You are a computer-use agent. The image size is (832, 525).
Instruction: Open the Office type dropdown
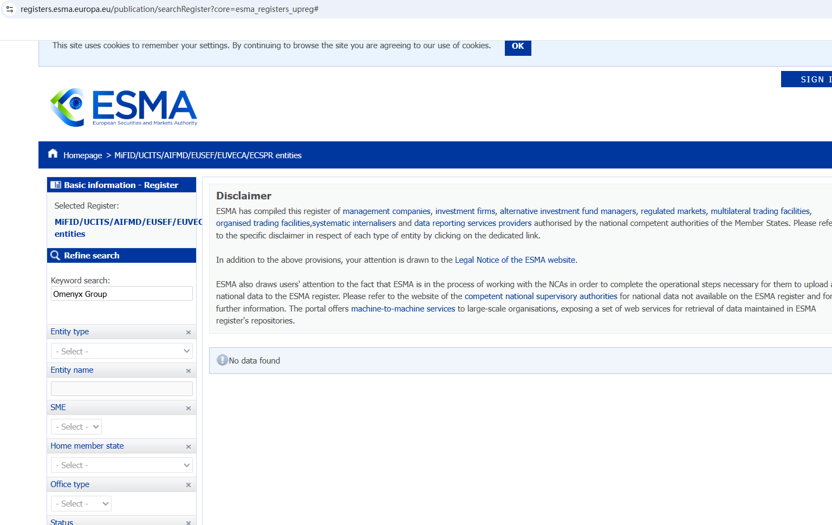click(81, 503)
